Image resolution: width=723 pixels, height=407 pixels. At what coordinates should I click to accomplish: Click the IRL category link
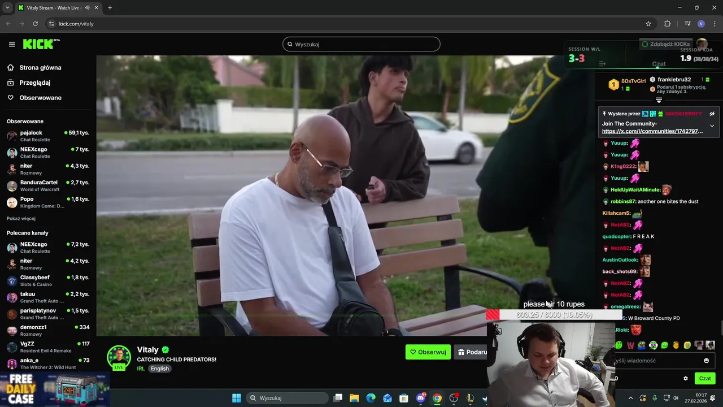tap(141, 369)
